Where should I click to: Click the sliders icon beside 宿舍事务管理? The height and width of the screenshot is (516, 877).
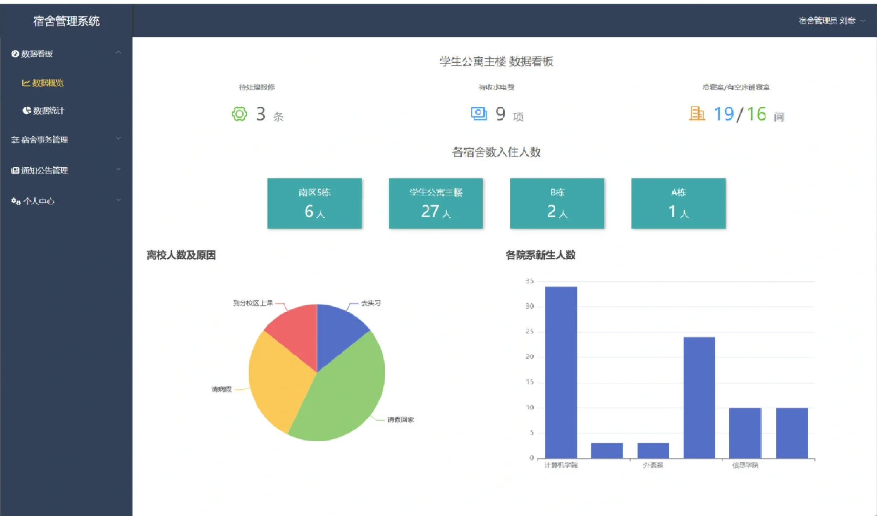point(15,140)
